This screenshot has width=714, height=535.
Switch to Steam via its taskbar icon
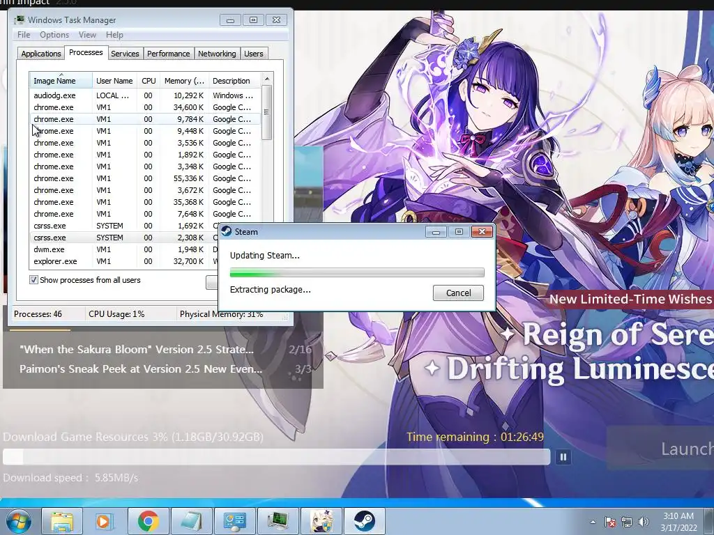point(364,521)
